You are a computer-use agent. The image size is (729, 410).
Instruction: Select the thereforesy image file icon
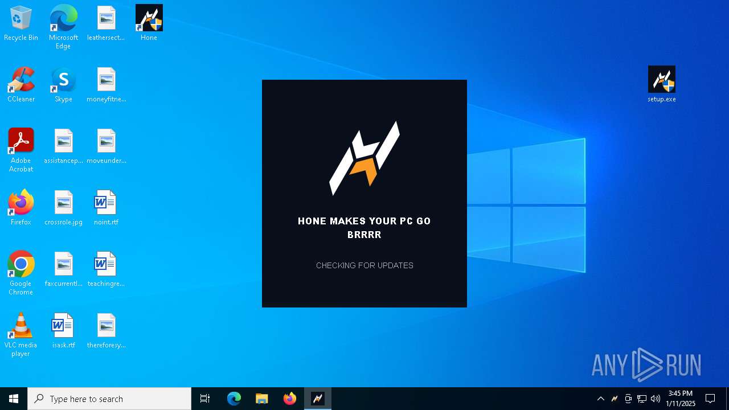(x=106, y=331)
